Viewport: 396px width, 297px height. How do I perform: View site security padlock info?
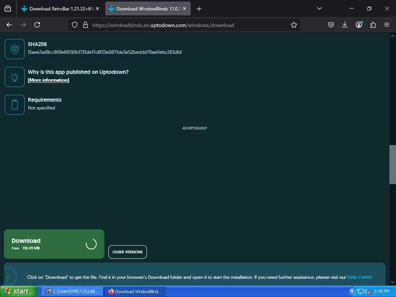(x=85, y=25)
